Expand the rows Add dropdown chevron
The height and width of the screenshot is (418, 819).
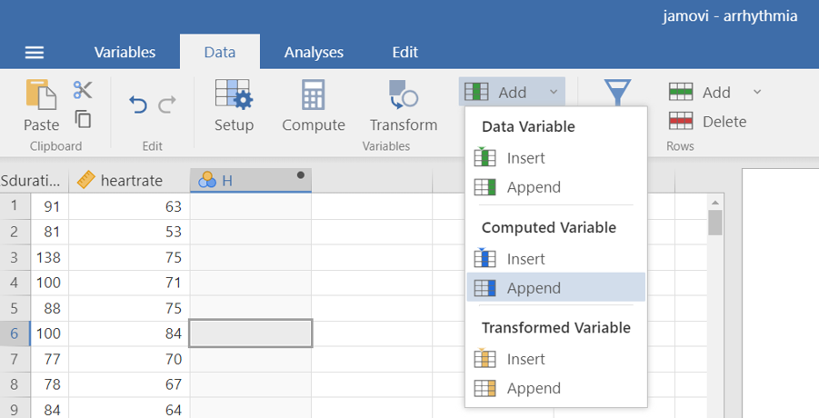pos(756,92)
